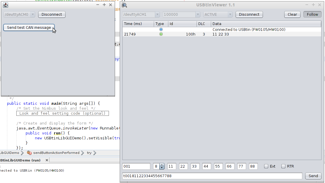Click the green received-message icon in row 21749
Viewport: 325px width, 183px height.
[x=161, y=34]
